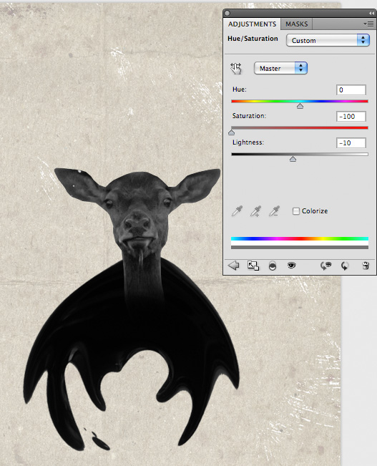
Task: Switch to the MASKS tab
Action: point(296,24)
